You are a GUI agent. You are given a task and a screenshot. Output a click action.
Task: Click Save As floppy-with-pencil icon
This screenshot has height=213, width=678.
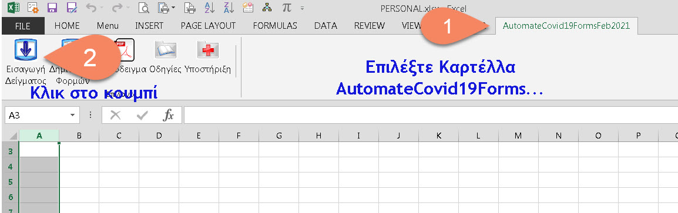click(x=72, y=8)
